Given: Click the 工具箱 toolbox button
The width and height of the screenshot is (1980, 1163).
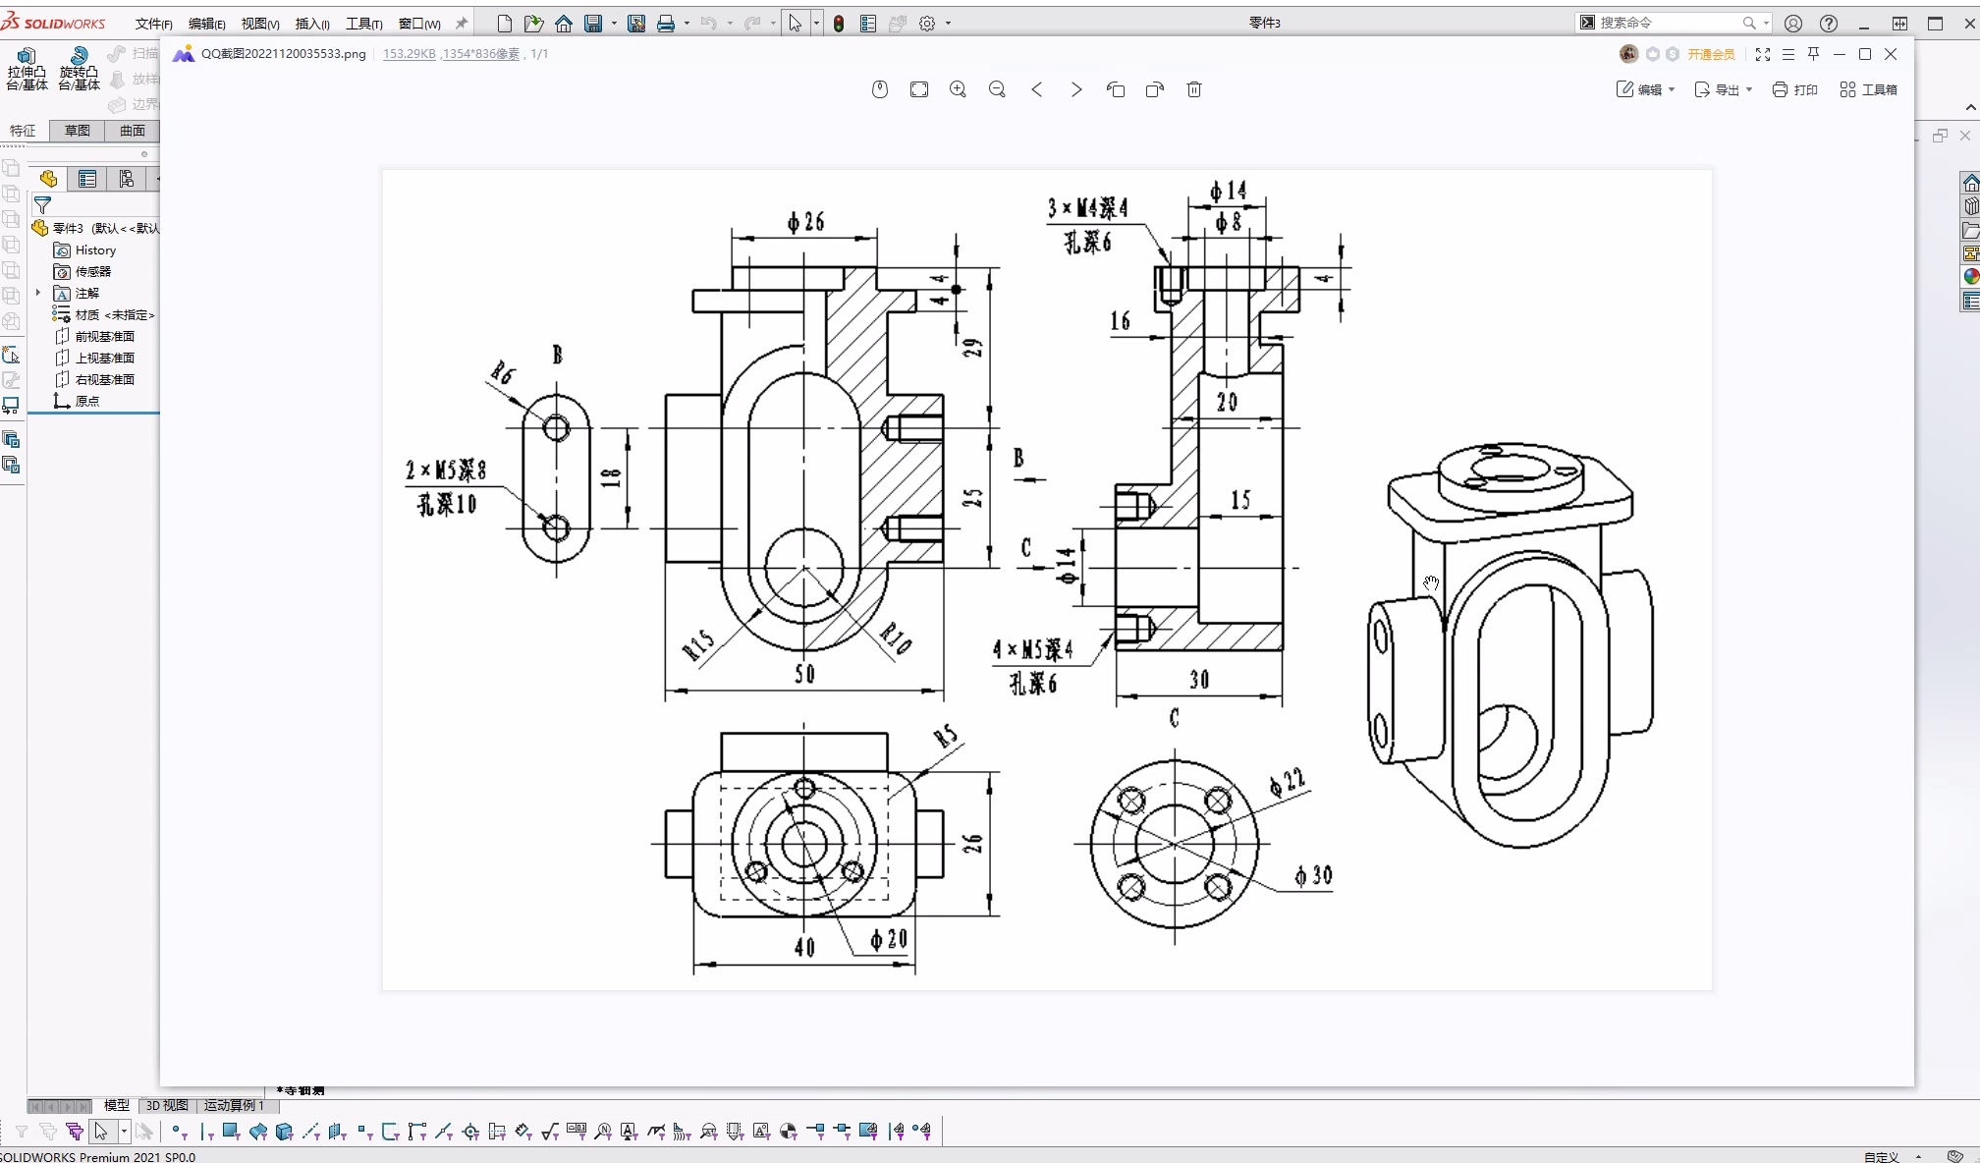Looking at the screenshot, I should click(x=1869, y=89).
